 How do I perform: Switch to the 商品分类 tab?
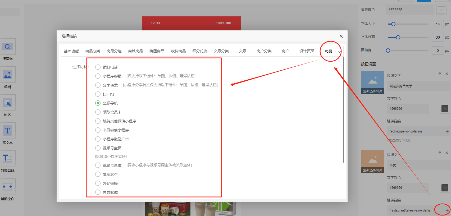coord(93,51)
